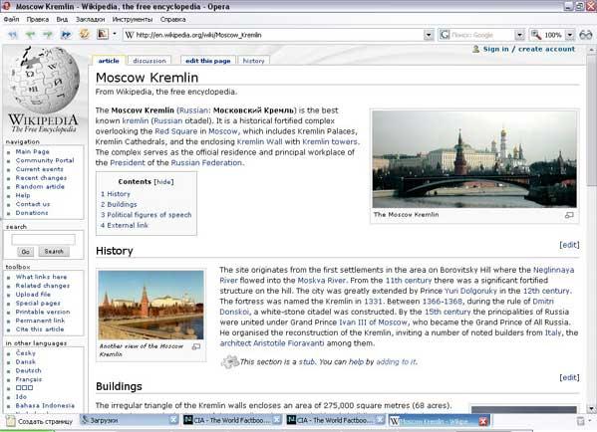Jump to '1 History' in Contents
This screenshot has height=432, width=597.
tap(116, 194)
